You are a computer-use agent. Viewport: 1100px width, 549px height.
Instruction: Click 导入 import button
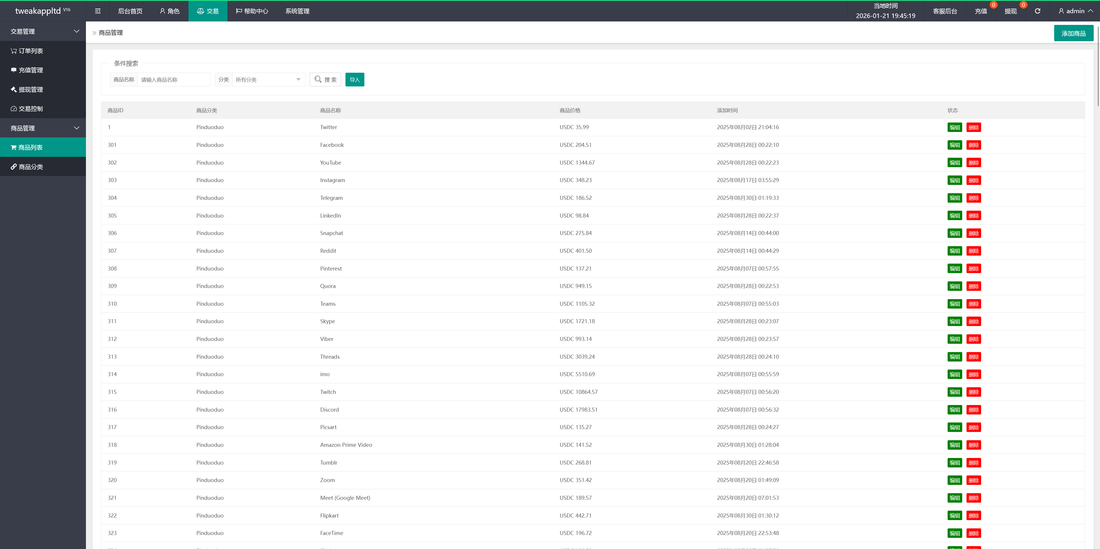354,80
